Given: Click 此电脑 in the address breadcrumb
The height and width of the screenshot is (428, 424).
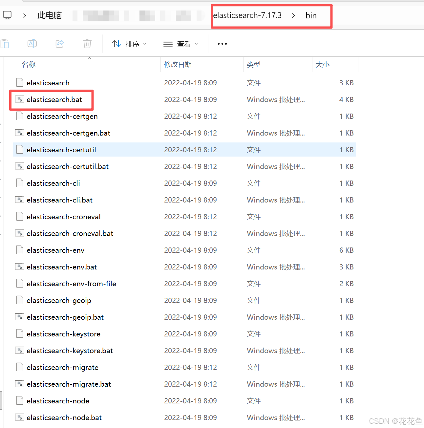Looking at the screenshot, I should [50, 15].
